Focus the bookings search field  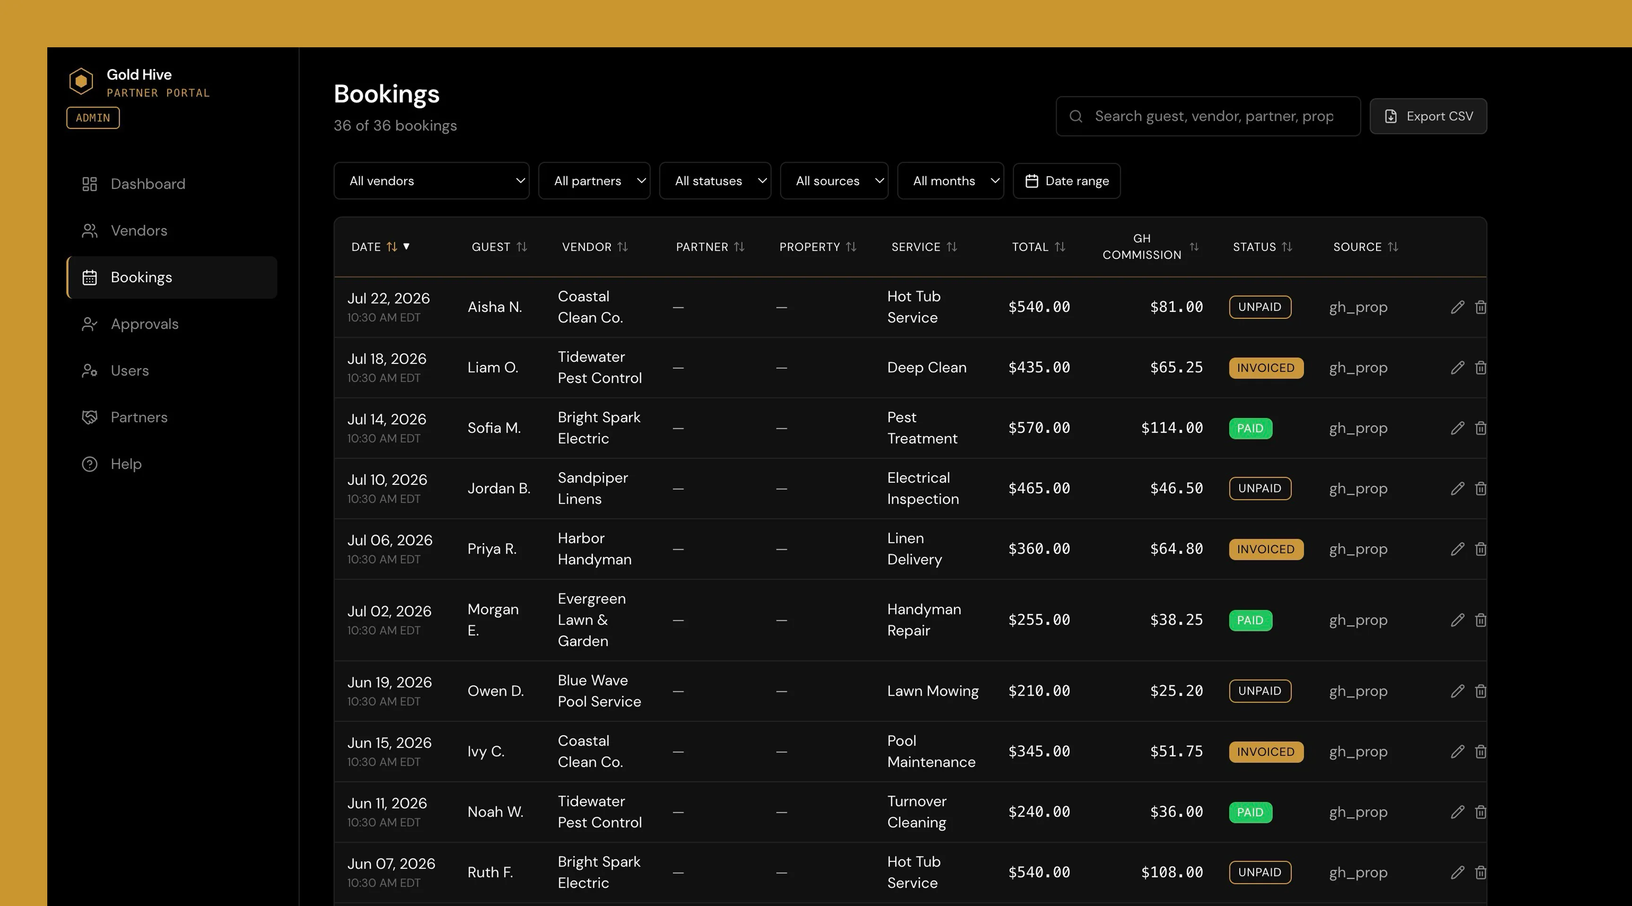tap(1208, 117)
